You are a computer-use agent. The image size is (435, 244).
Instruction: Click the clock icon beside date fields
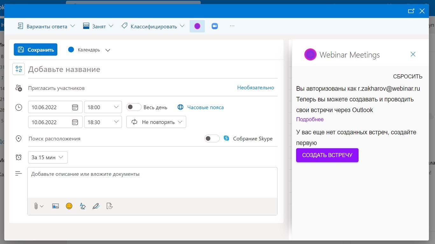tap(19, 107)
